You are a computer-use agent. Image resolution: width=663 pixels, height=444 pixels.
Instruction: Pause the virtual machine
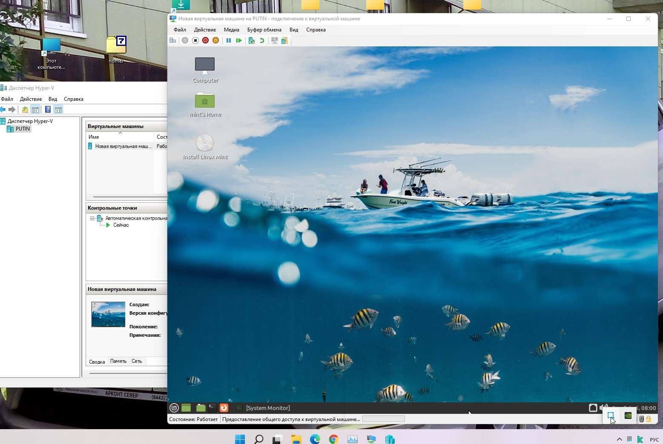point(229,40)
